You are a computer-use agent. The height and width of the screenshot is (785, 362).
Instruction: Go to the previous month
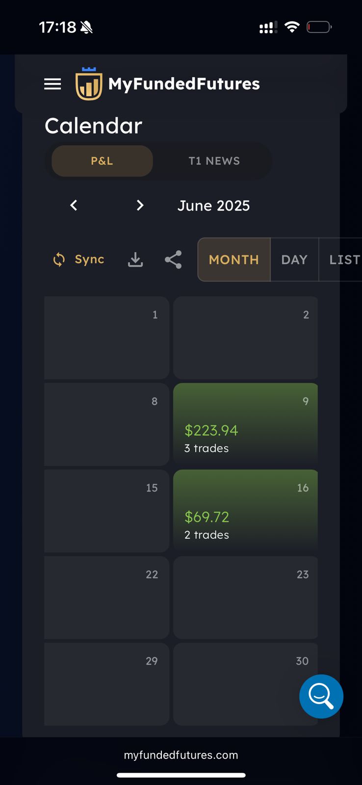point(74,205)
